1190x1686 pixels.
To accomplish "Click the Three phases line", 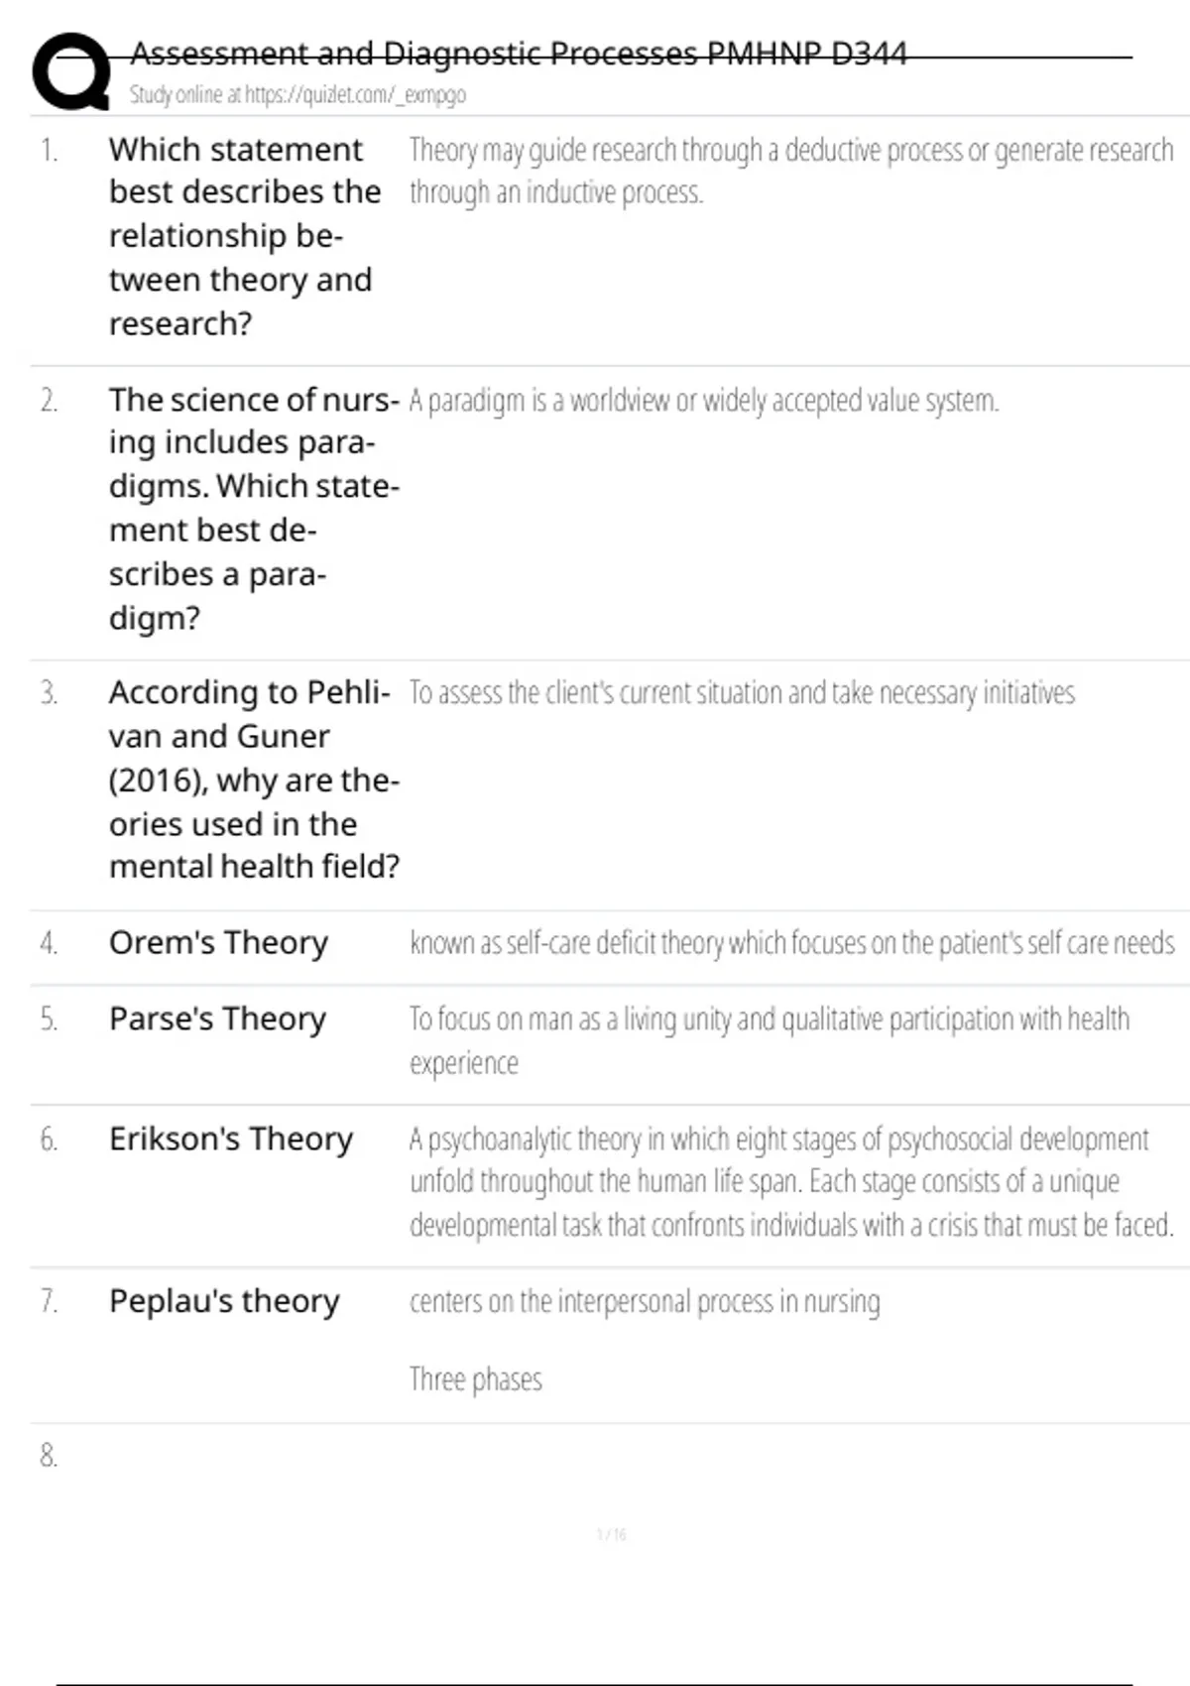I will coord(476,1380).
